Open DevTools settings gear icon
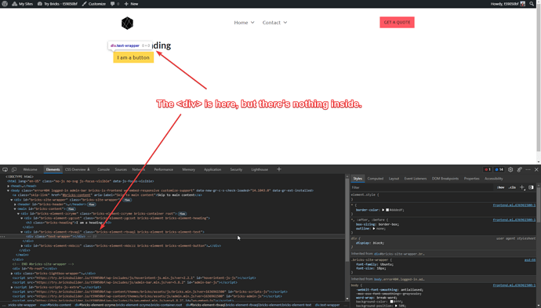The image size is (541, 308). [510, 169]
